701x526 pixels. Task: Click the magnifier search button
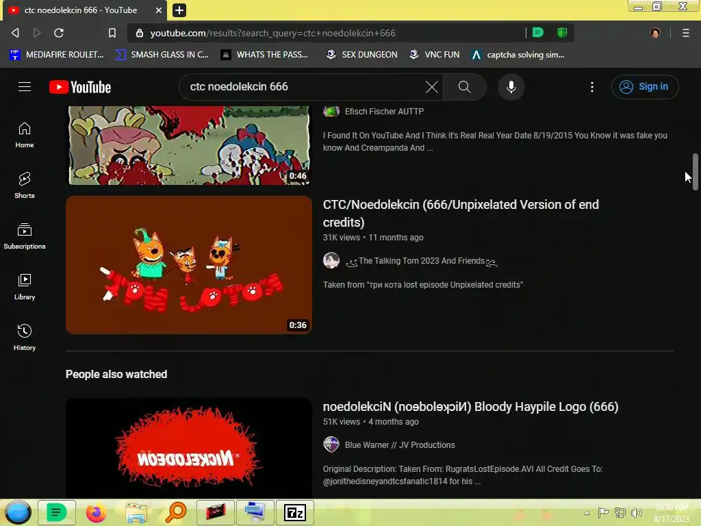[465, 87]
